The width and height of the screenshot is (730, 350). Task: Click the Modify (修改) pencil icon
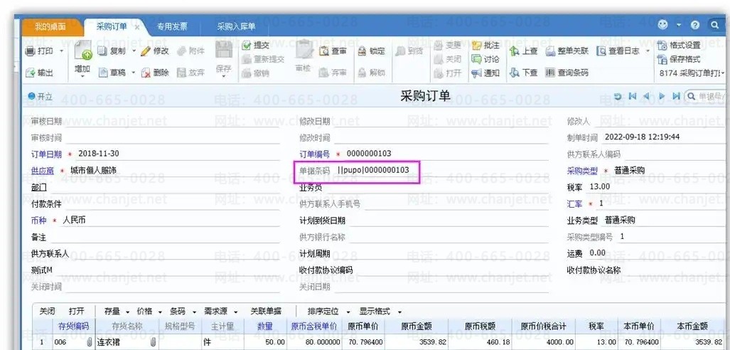(x=146, y=51)
